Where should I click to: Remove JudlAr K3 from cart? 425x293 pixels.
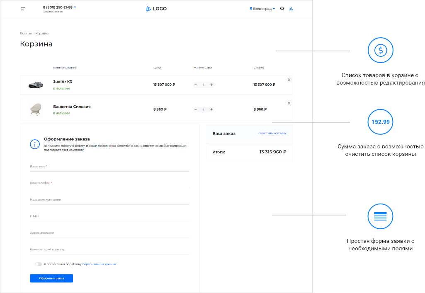[289, 80]
